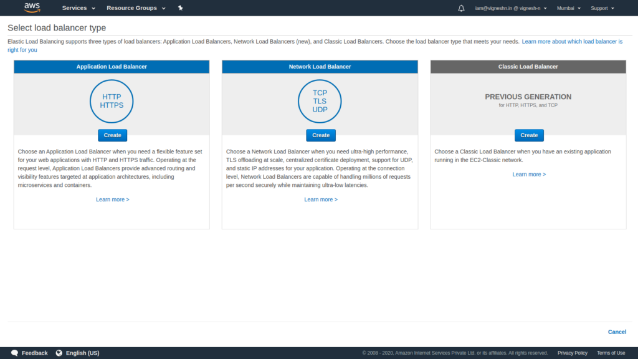Create a Classic Load Balancer

click(x=529, y=135)
